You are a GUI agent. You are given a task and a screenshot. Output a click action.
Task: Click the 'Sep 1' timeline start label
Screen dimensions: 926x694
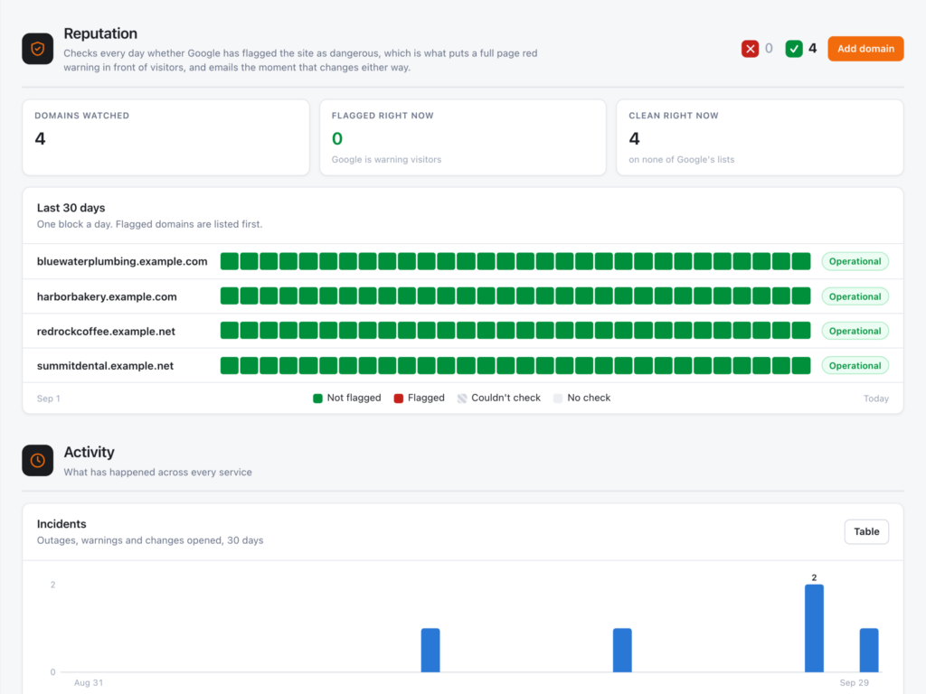click(x=49, y=399)
